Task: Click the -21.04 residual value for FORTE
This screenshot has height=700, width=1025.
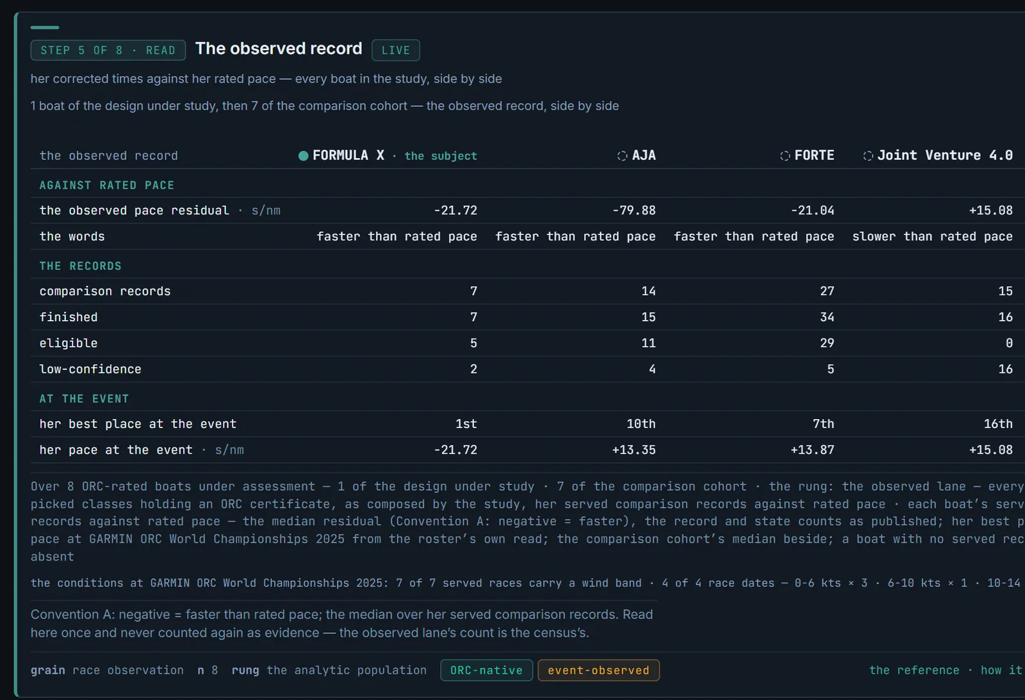Action: pyautogui.click(x=812, y=211)
